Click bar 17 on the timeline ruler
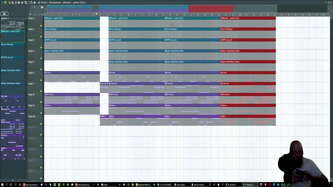 click(156, 15)
